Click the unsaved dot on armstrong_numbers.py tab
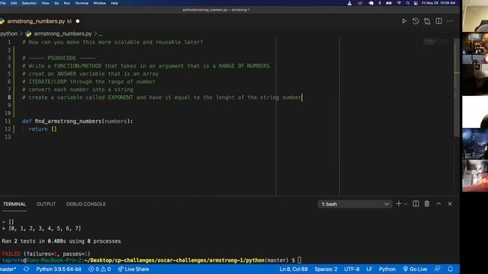Viewport: 488px width, 274px height. point(78,21)
